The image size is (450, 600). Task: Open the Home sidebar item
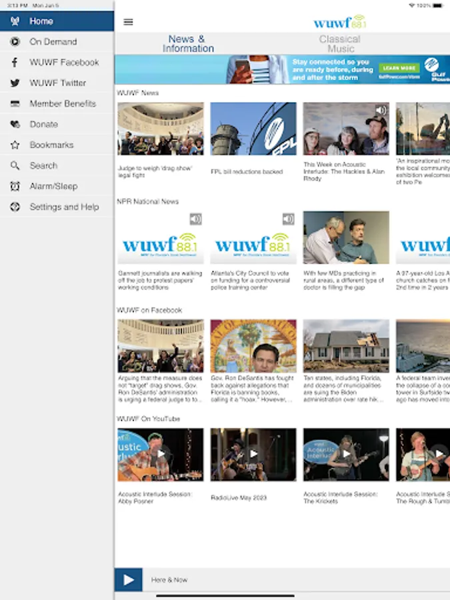point(57,21)
